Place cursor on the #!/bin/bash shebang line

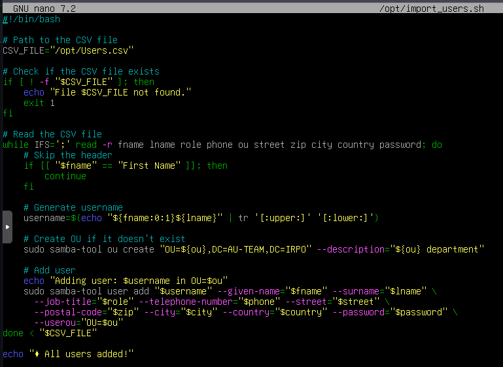point(31,19)
